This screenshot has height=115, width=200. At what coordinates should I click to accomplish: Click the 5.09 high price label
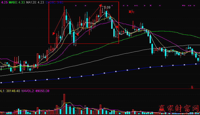click(x=107, y=7)
